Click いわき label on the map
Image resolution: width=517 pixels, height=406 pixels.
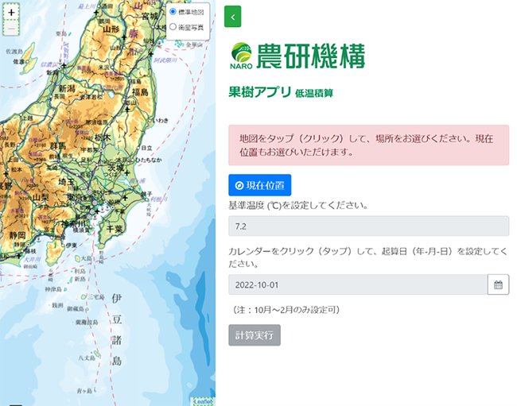coord(161,121)
